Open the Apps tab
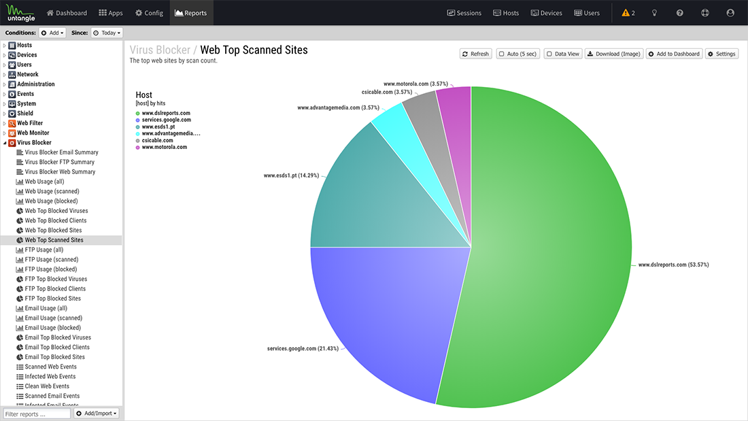Viewport: 748px width, 421px height. click(x=111, y=13)
